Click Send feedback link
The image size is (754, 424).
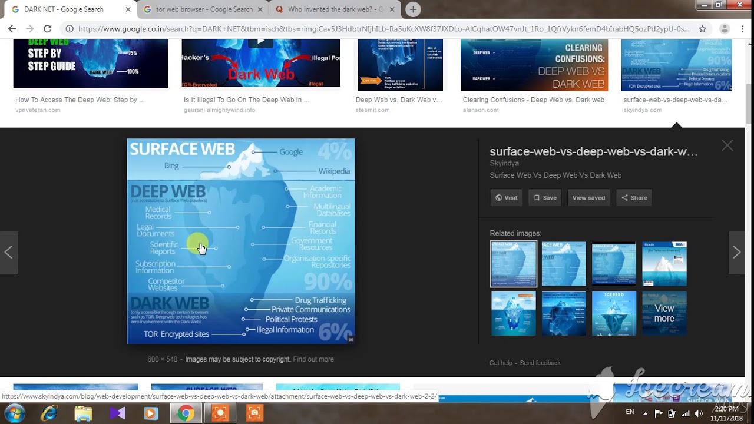(540, 363)
